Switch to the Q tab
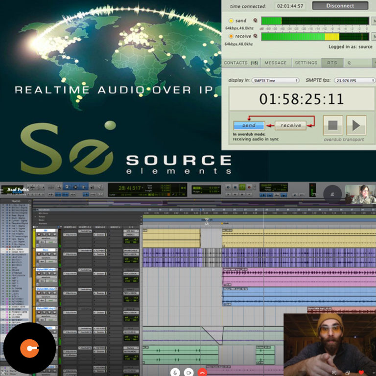 tap(349, 63)
